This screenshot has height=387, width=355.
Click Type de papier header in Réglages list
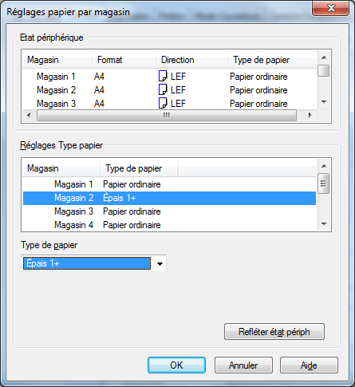(139, 168)
